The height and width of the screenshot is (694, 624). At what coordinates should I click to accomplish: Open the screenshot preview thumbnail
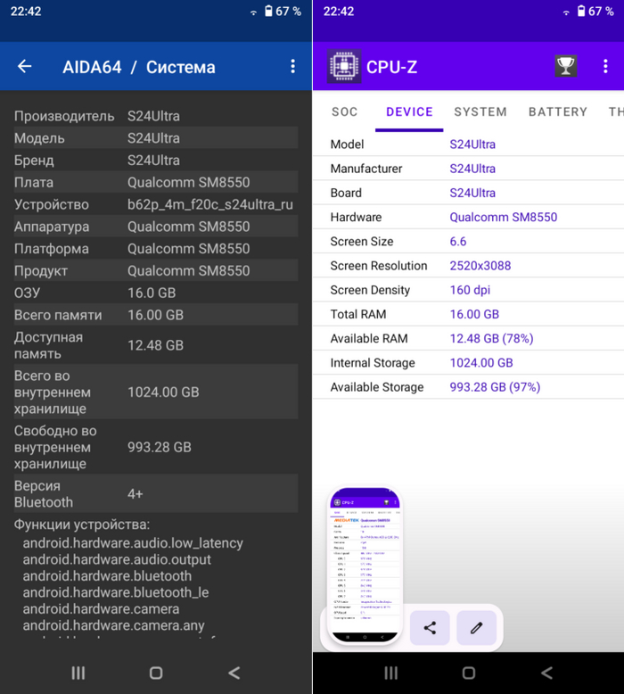pos(365,566)
